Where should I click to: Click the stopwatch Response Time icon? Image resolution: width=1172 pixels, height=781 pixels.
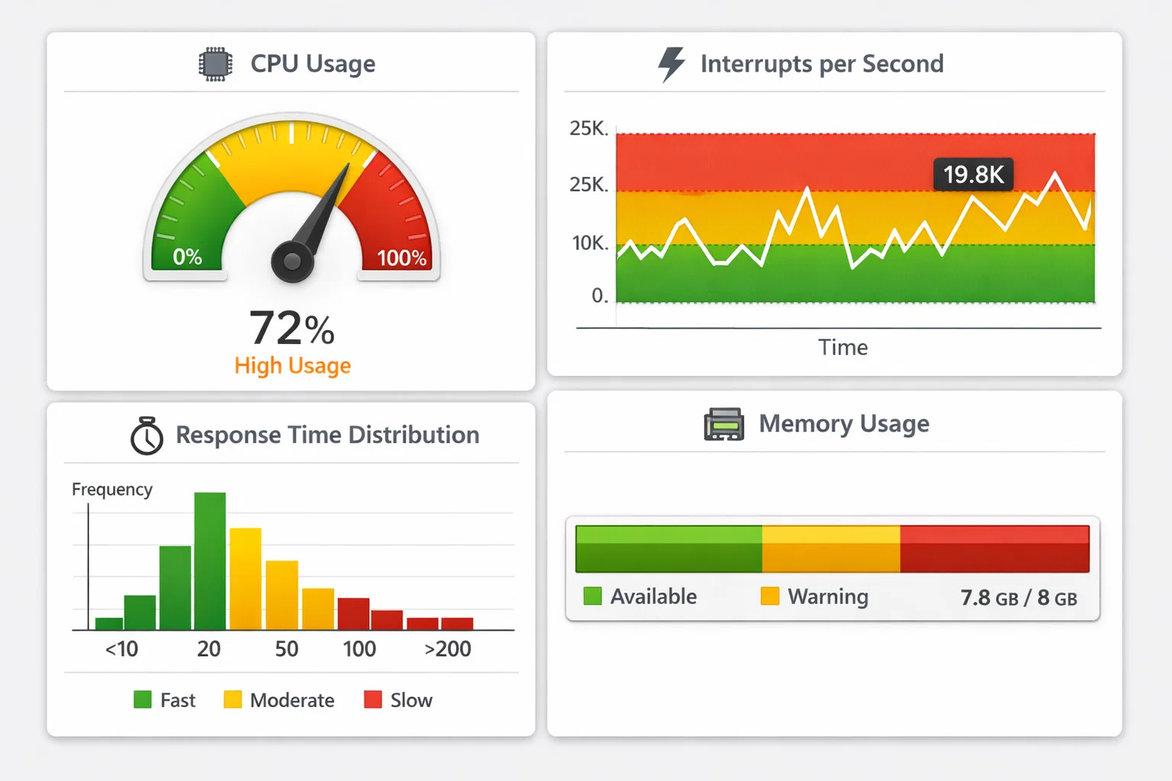(146, 435)
